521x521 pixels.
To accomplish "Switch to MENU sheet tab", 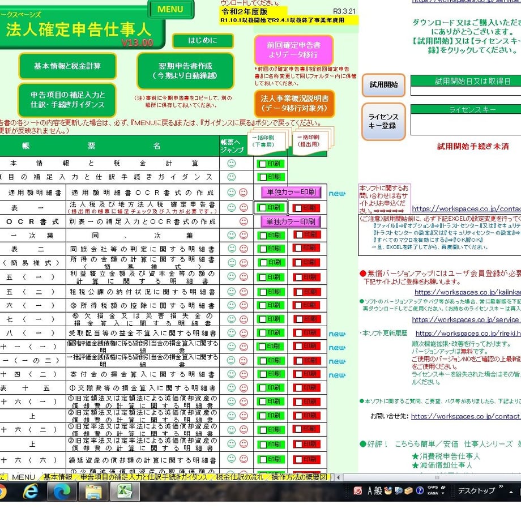I will (x=23, y=477).
